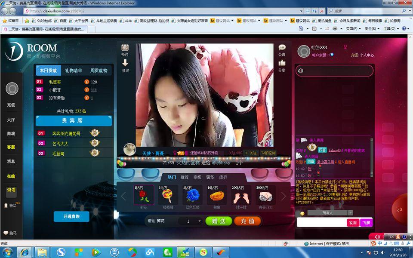Click the 分享 thumbs-up share icon

tap(282, 63)
